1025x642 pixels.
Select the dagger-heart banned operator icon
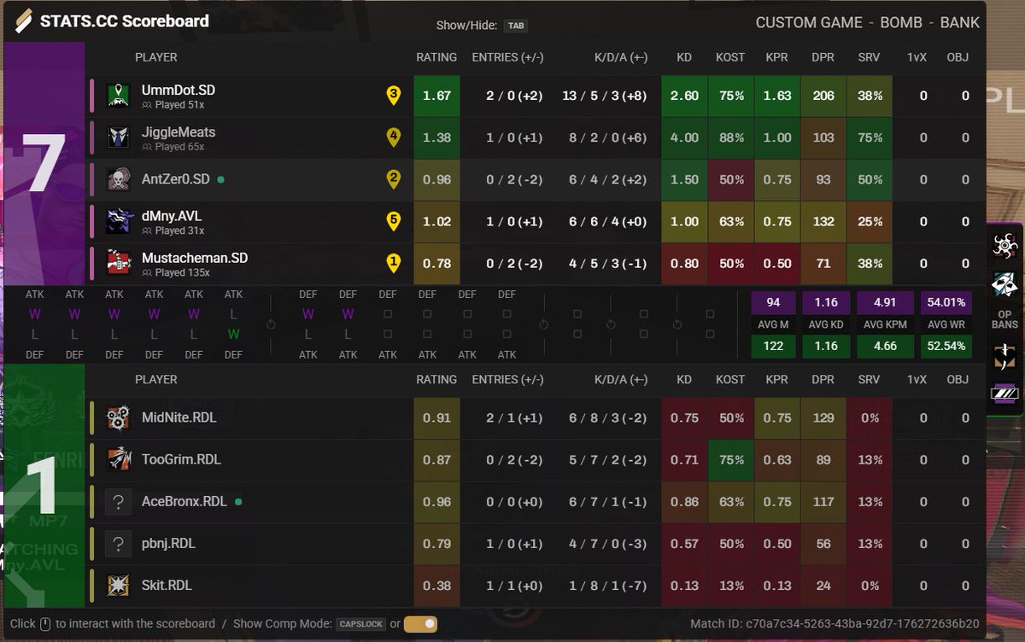(x=1004, y=355)
